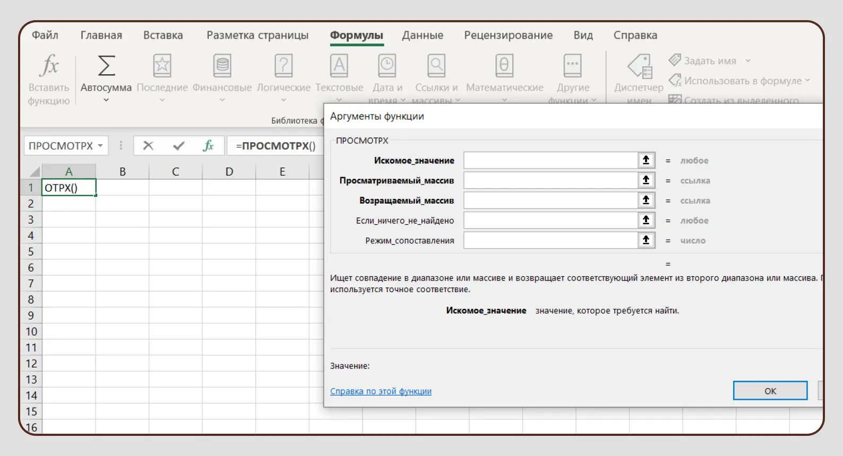Viewport: 843px width, 456px height.
Task: Switch to the Вид tab
Action: pyautogui.click(x=583, y=35)
